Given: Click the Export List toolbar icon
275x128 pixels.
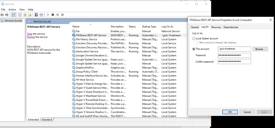Looking at the screenshot, I should coord(30,15).
